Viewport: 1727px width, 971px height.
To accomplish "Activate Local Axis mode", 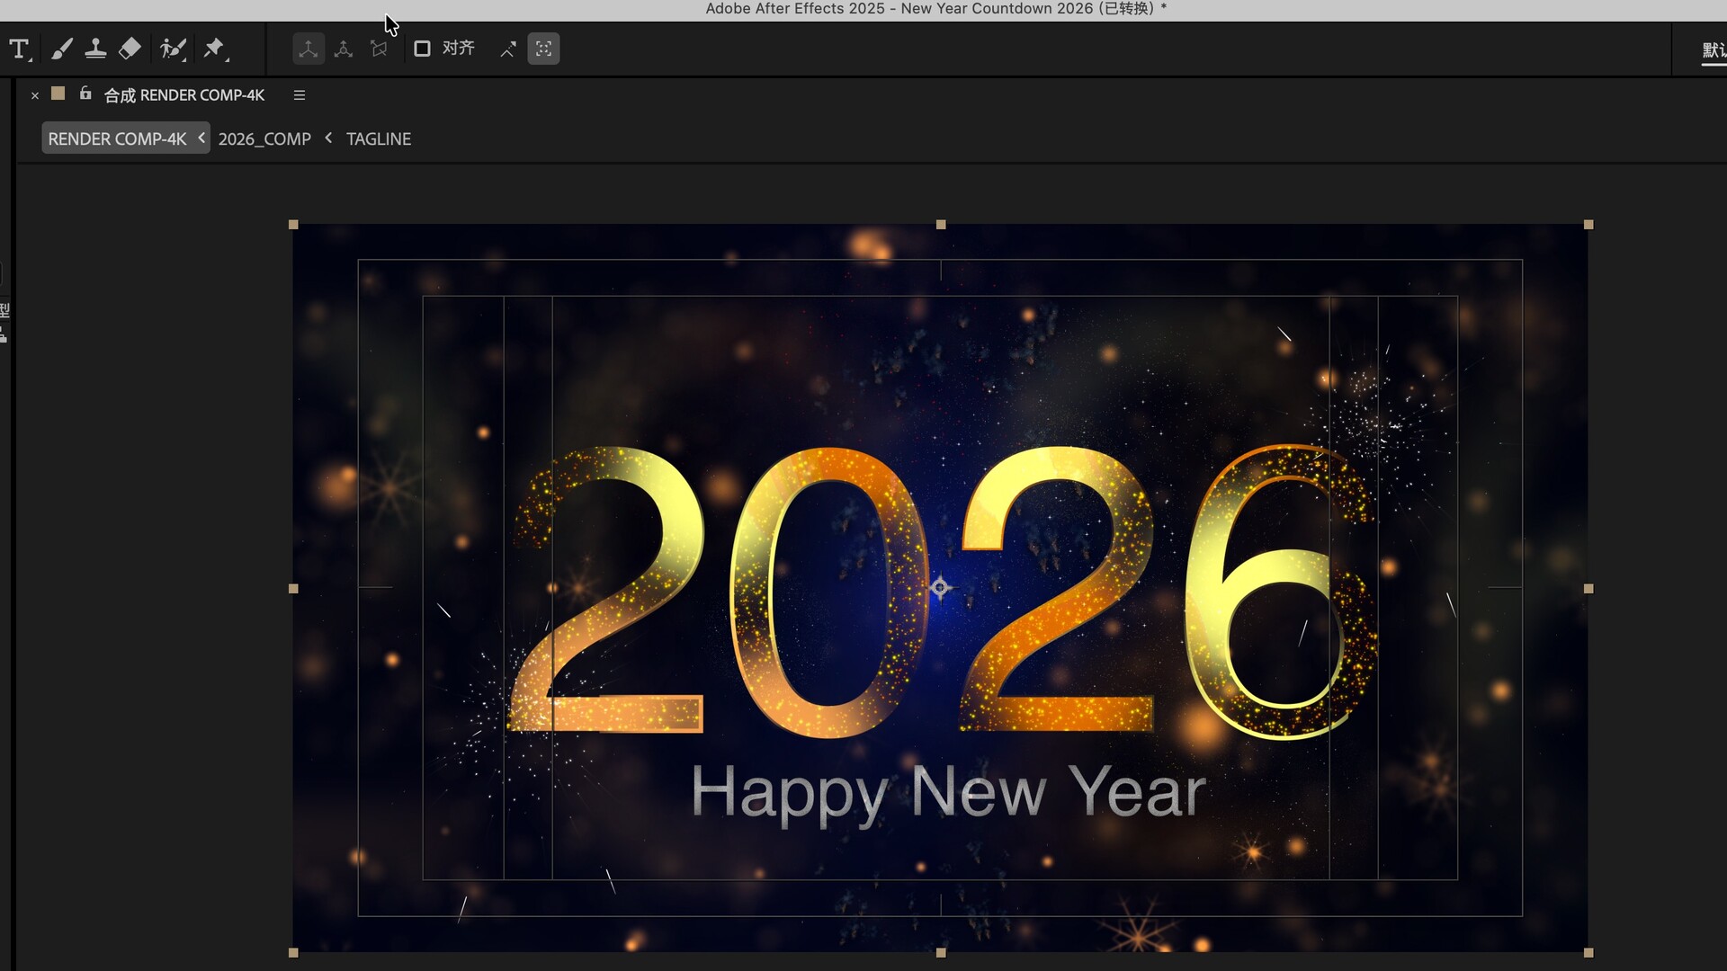I will (309, 49).
